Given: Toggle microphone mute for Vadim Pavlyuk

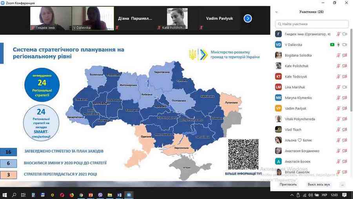Looking at the screenshot, I should (338, 109).
